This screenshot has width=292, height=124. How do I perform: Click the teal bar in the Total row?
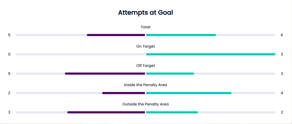pyautogui.click(x=181, y=35)
